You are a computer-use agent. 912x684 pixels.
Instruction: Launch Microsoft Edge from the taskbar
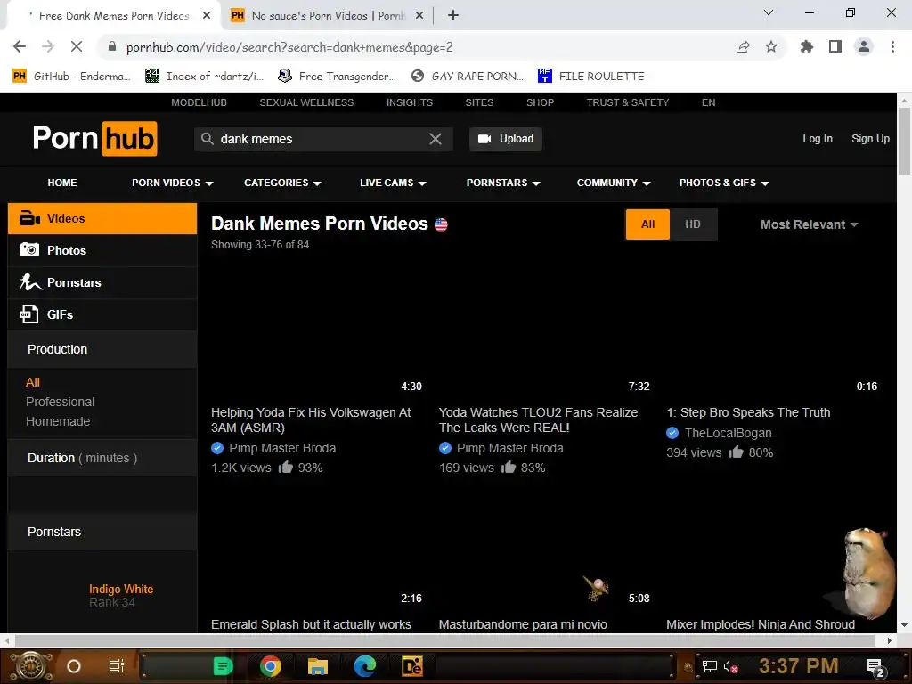[x=364, y=666]
